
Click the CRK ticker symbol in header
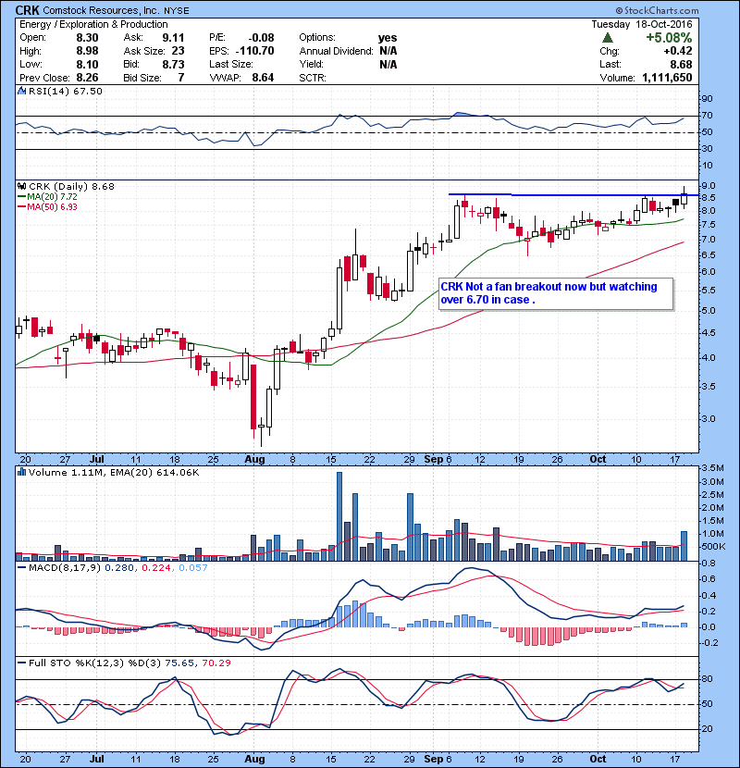27,10
